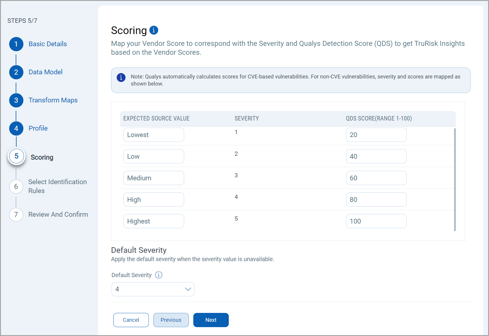Click the QDS score field showing 100

click(376, 221)
